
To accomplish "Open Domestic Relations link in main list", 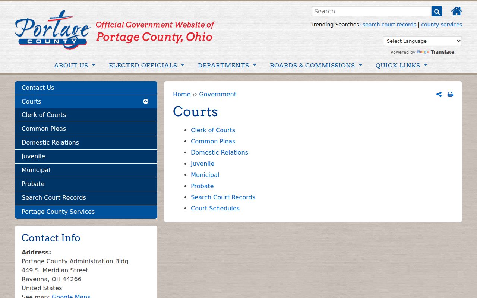I will tap(219, 152).
